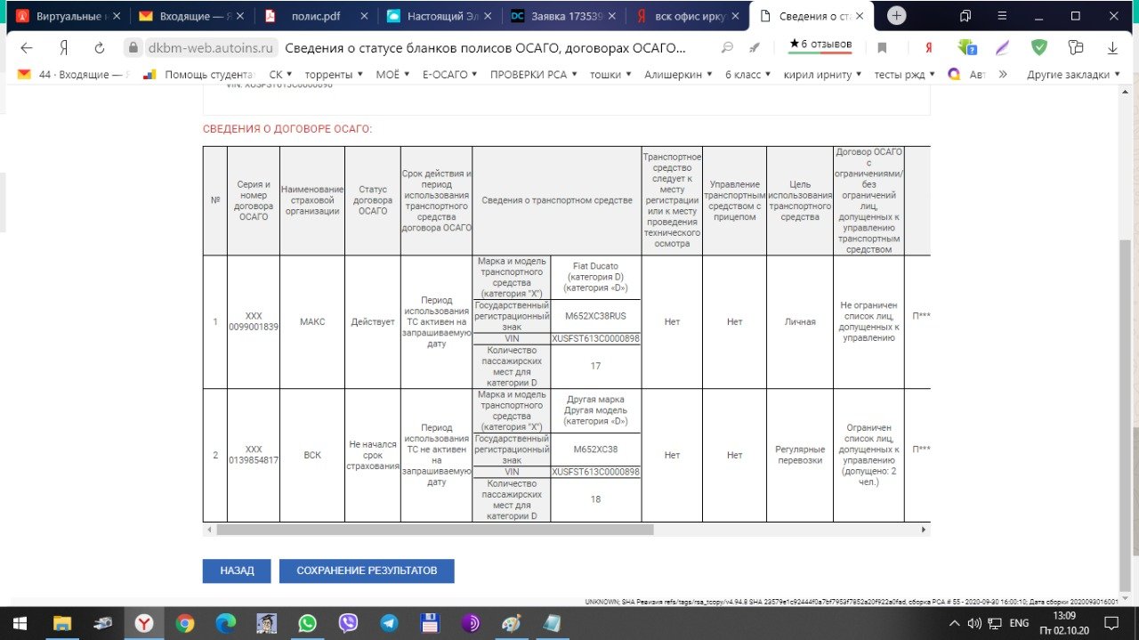
Task: Select policy number 'XXX 0139854817' cell
Action: click(x=253, y=455)
